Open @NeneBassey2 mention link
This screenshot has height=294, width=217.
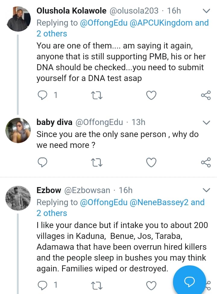(x=159, y=202)
